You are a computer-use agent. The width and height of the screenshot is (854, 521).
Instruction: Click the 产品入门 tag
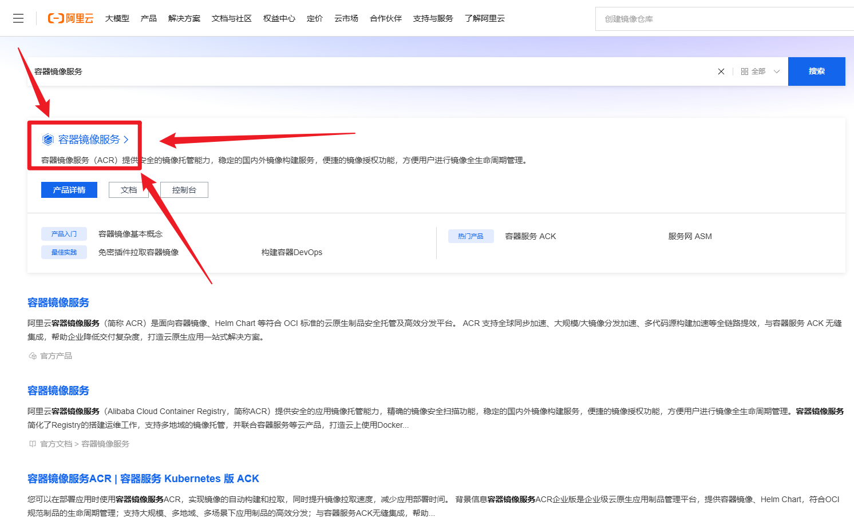click(x=64, y=234)
